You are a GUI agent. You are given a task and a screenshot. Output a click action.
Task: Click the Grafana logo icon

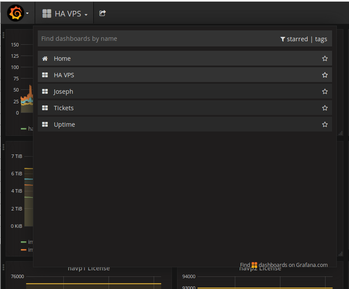point(16,13)
